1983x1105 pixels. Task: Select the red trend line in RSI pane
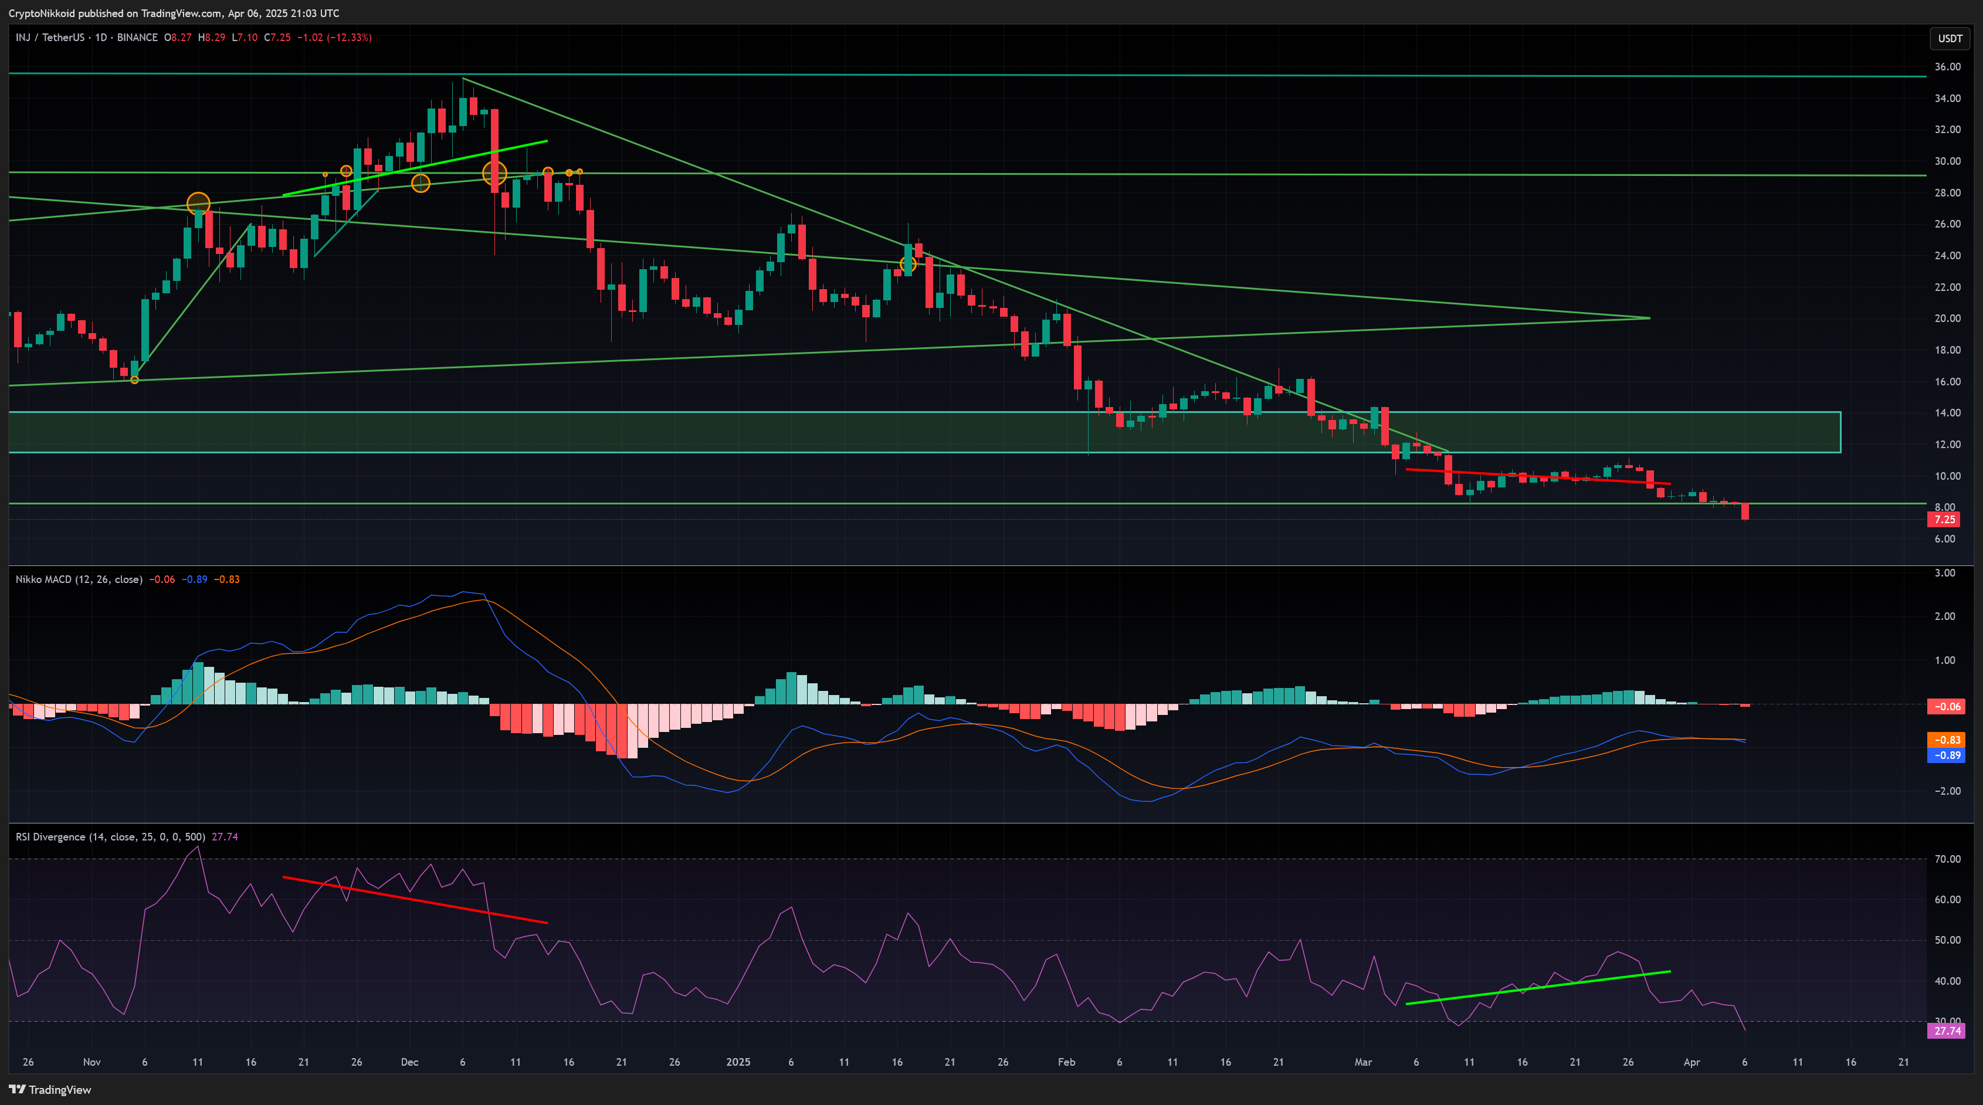[415, 899]
